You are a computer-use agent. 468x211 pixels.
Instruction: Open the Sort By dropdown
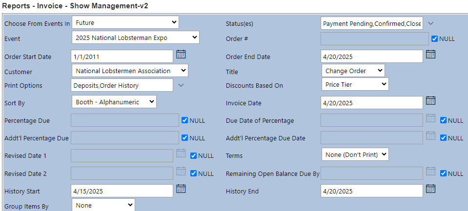click(114, 102)
